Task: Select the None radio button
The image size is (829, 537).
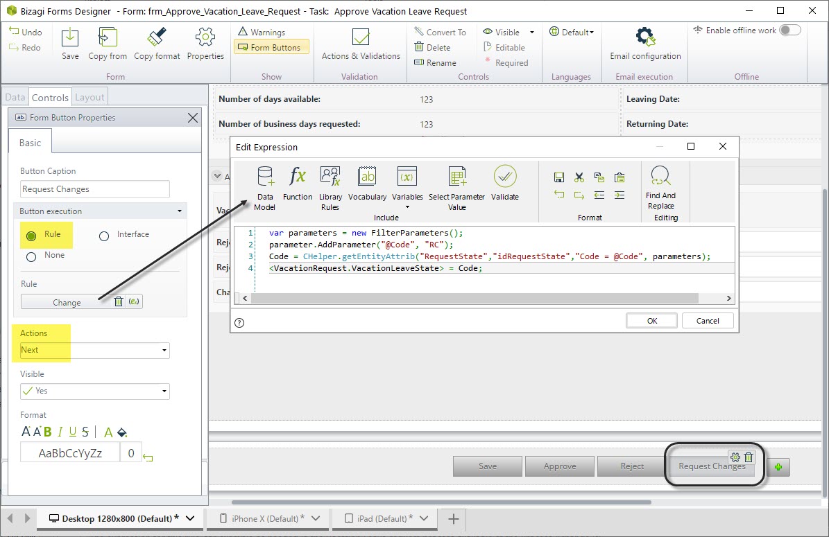Action: [x=31, y=257]
